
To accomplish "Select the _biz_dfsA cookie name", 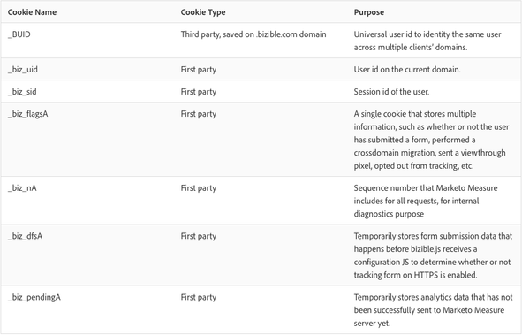I will [x=26, y=236].
